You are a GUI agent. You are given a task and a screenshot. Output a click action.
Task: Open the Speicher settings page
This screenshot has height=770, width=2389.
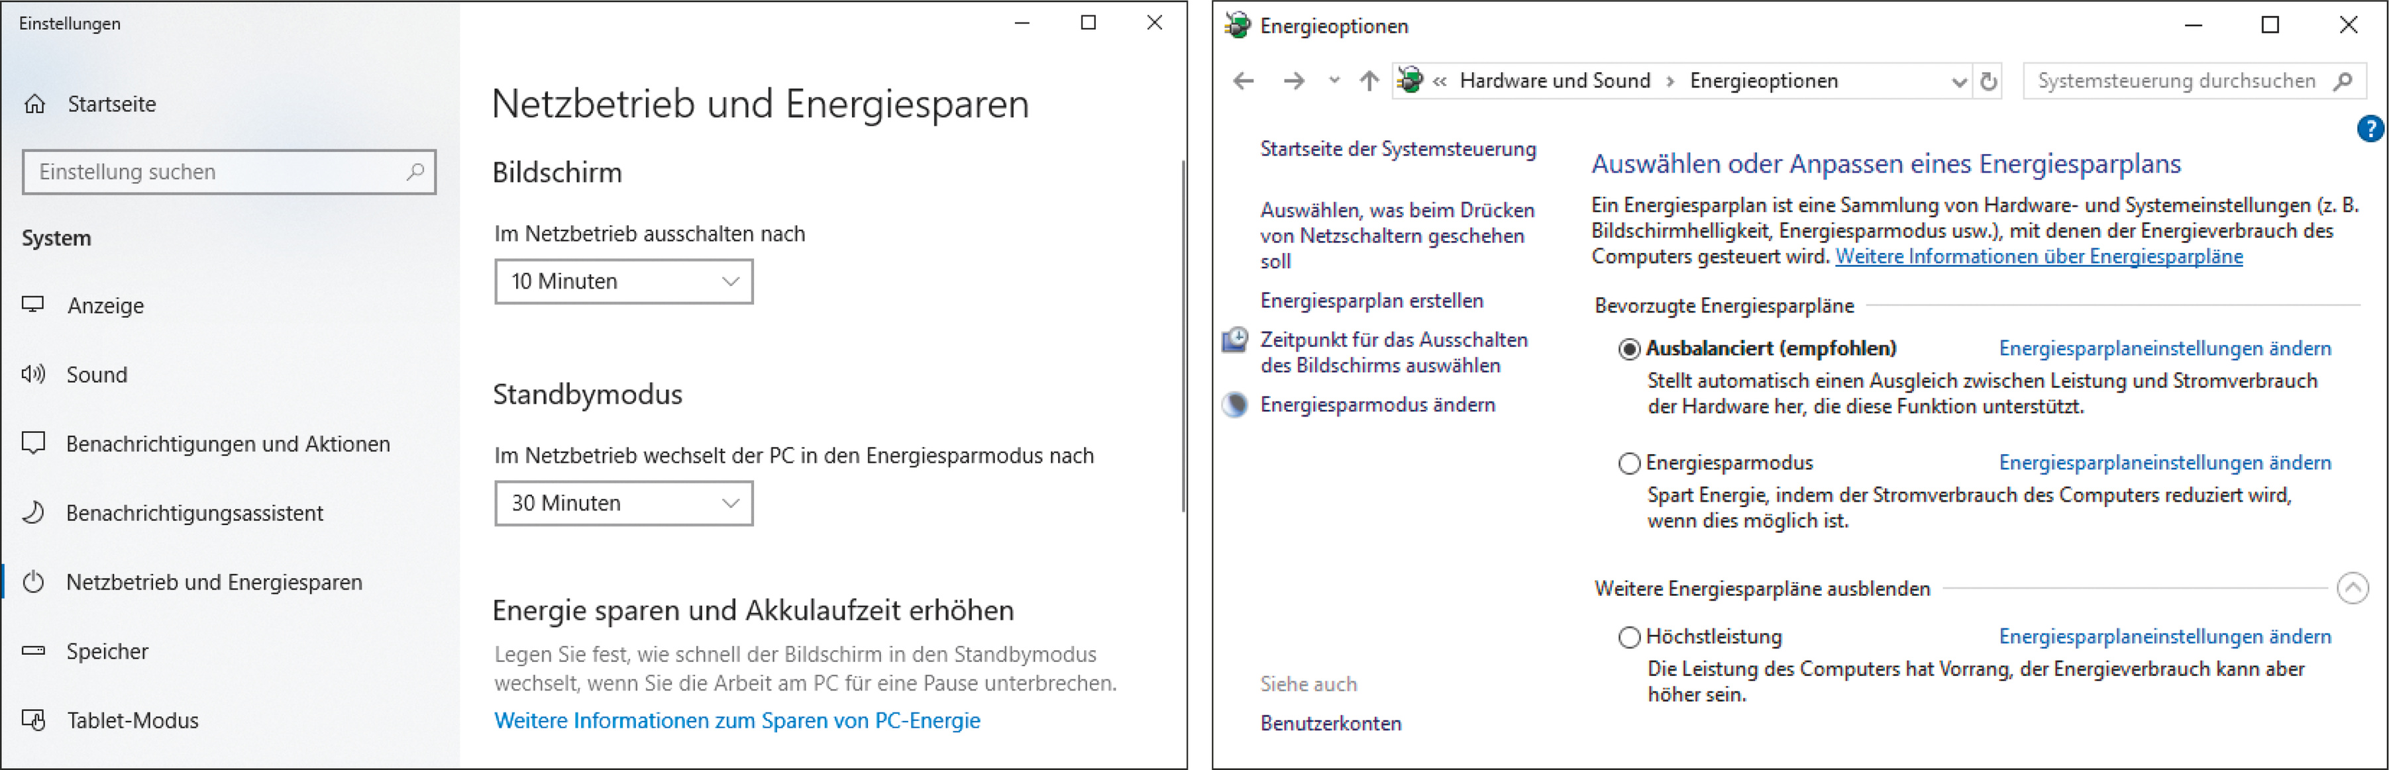point(107,651)
